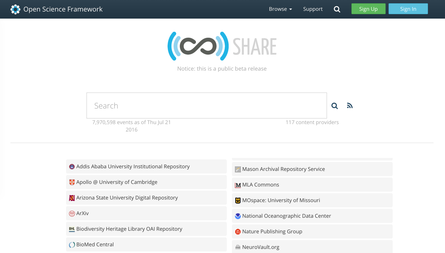Select MOspace: University of Missouri
The height and width of the screenshot is (253, 445).
pyautogui.click(x=312, y=200)
